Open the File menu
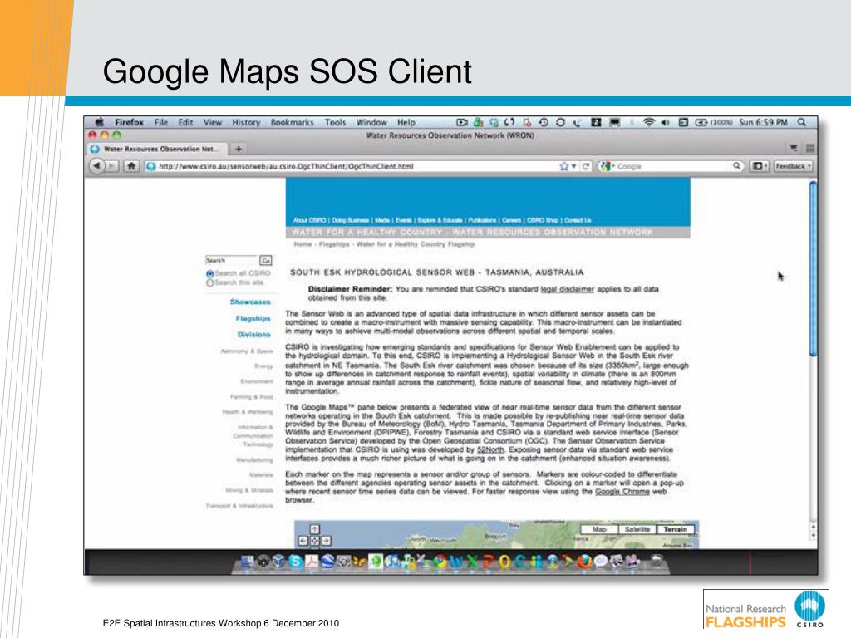Viewport: 851px width, 638px height. pos(161,122)
